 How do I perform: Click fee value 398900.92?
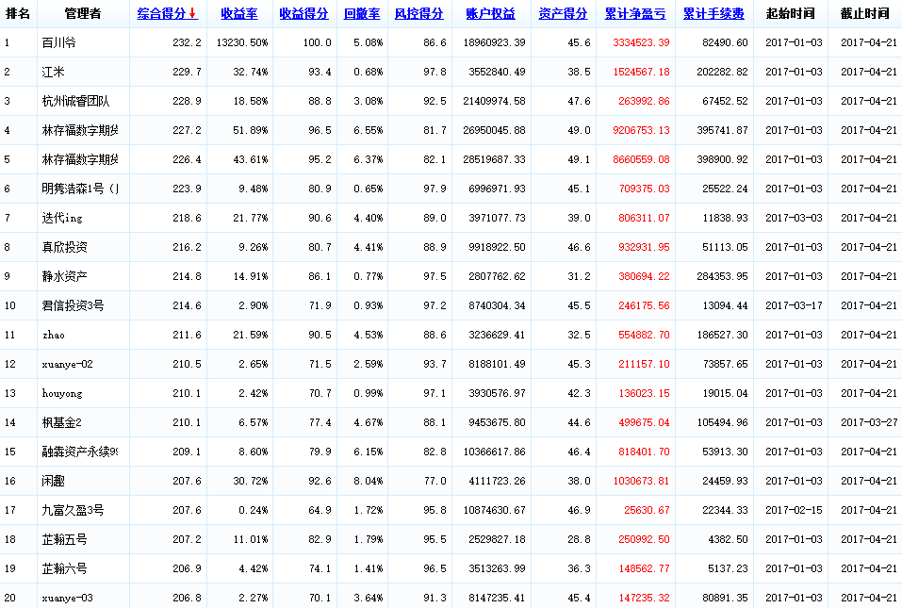pos(723,159)
